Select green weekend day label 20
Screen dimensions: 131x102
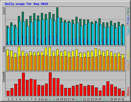81,99
